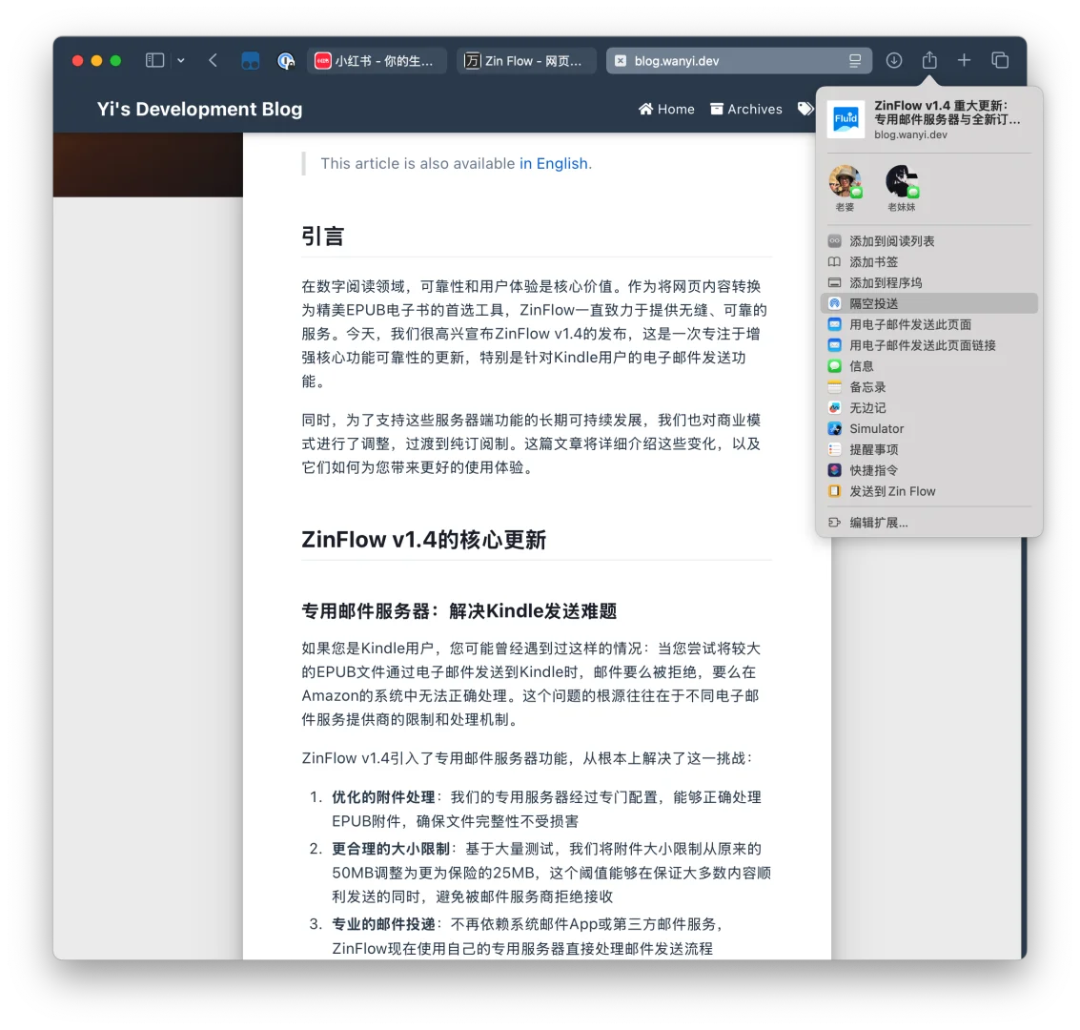The width and height of the screenshot is (1080, 1030).
Task: Click the bold text 更合理的大小限制
Action: 391,849
